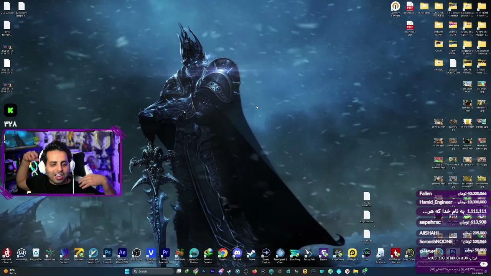Open LDPlayer 9 desktop shortcut
Viewport: 491px width, 276px height.
(352, 255)
